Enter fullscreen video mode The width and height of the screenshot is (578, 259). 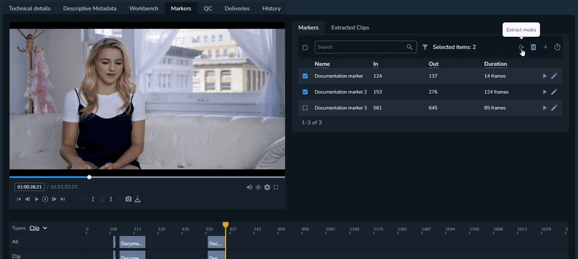[x=276, y=187]
